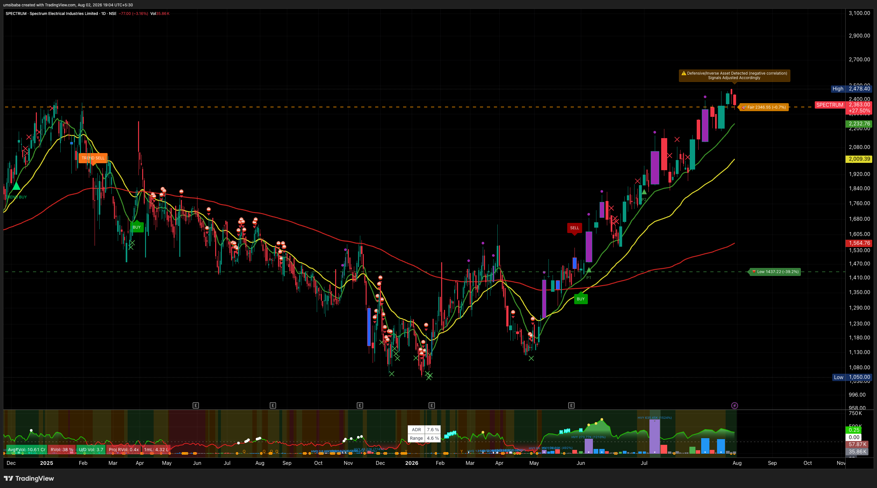Click the Defensive/Inverse Asset Detected warning label
877x488 pixels.
734,76
